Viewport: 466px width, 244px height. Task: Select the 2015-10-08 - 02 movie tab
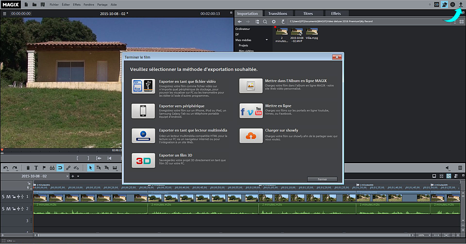pyautogui.click(x=34, y=176)
